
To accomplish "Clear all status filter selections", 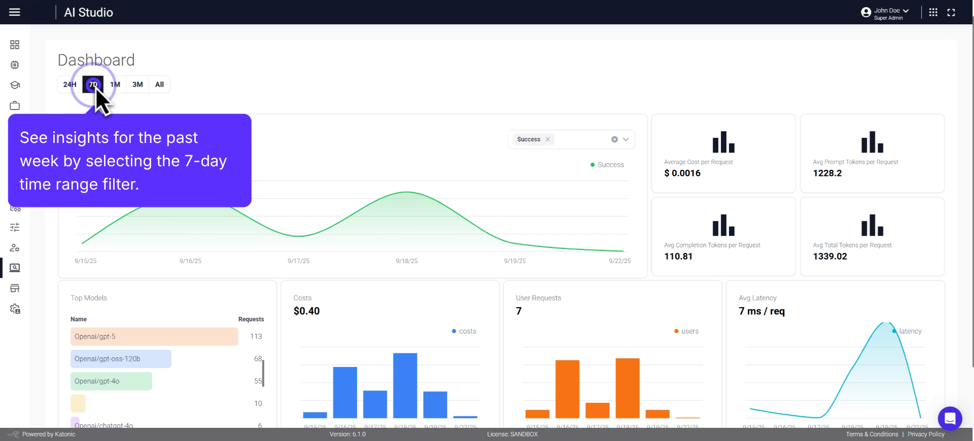I will (614, 139).
